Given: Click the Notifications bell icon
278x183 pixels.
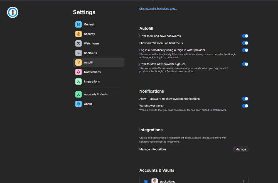Looking at the screenshot, I should [78, 72].
